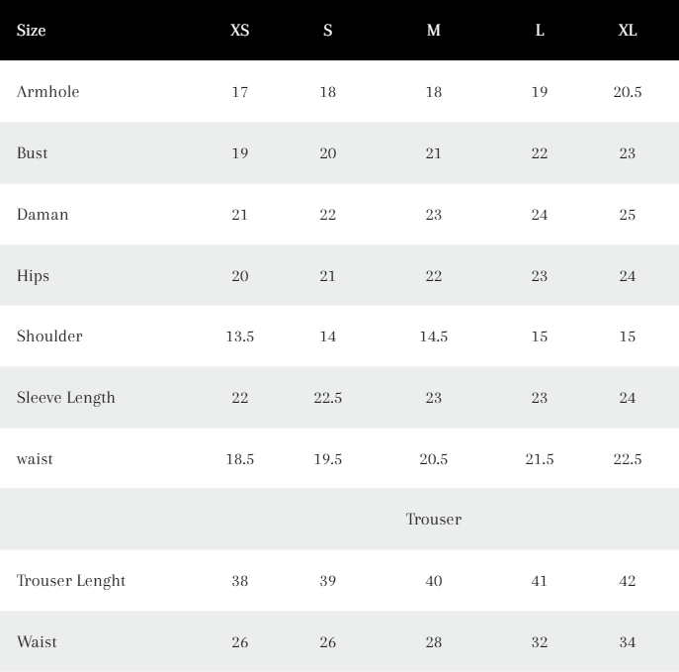
Task: Select the Daman row label
Action: [42, 215]
